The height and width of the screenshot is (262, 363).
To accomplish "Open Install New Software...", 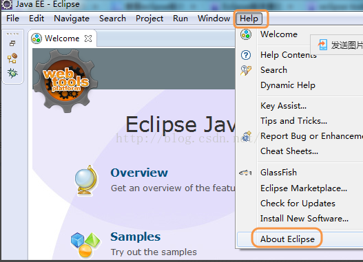I will click(x=304, y=219).
